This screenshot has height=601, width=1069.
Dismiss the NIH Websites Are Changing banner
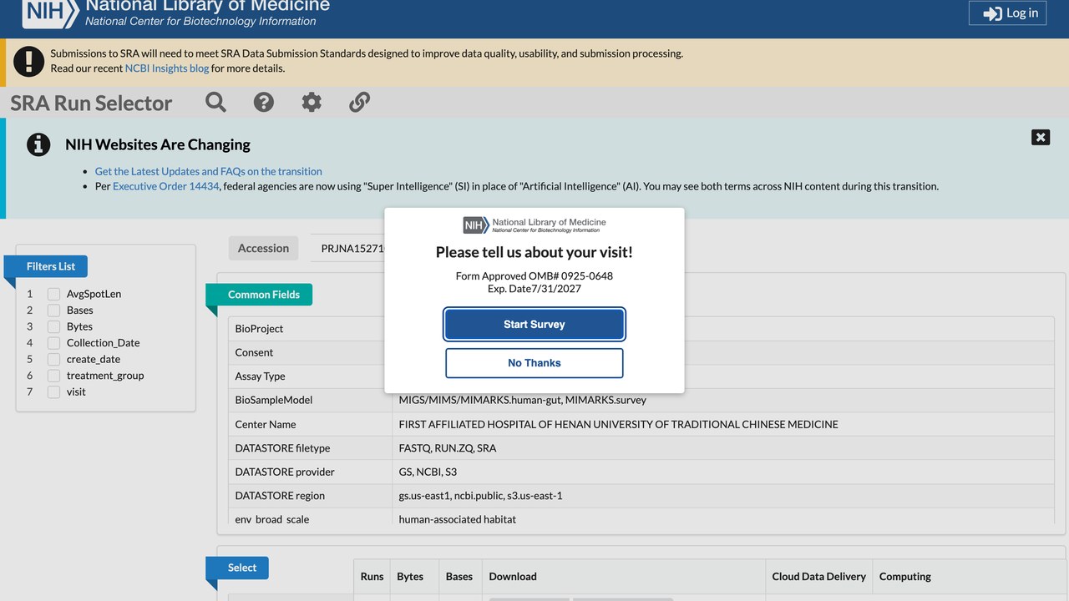tap(1041, 137)
